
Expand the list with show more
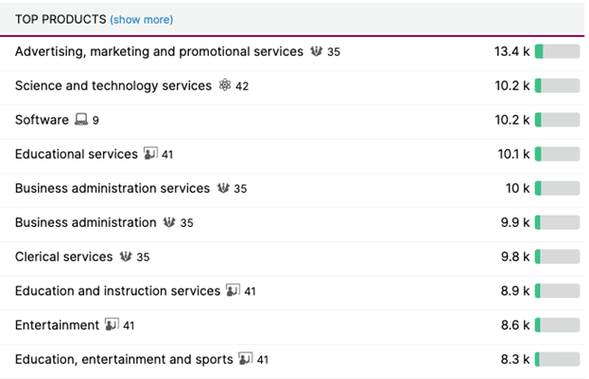tap(141, 20)
